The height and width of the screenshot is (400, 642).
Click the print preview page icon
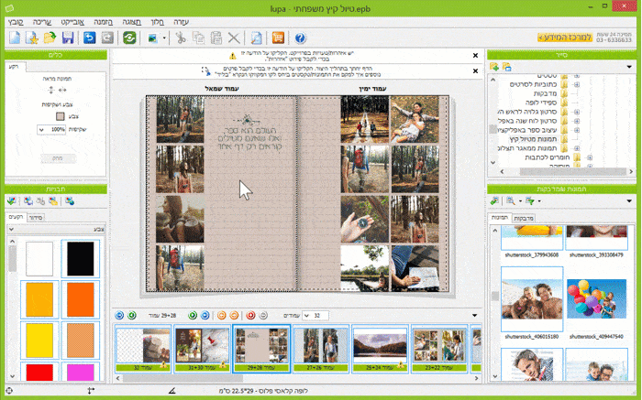256,38
